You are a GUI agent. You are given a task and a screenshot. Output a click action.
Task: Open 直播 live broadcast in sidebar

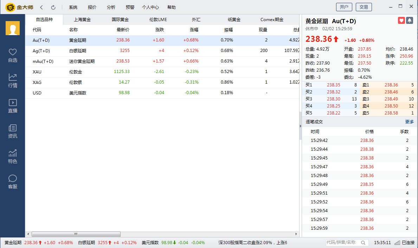click(x=13, y=106)
